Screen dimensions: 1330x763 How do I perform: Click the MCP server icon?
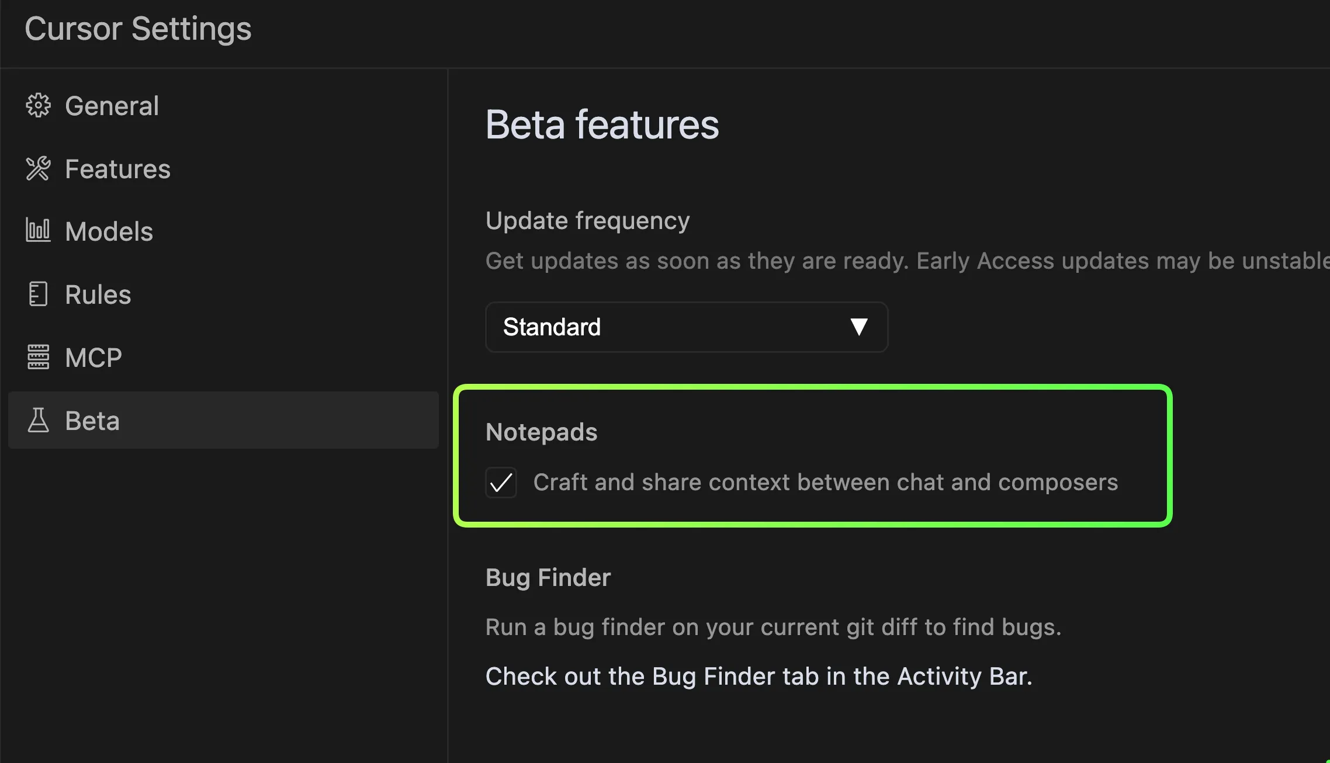click(39, 357)
